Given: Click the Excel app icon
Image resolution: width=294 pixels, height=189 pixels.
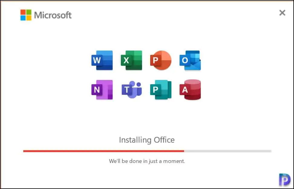Looking at the screenshot, I should (x=131, y=60).
